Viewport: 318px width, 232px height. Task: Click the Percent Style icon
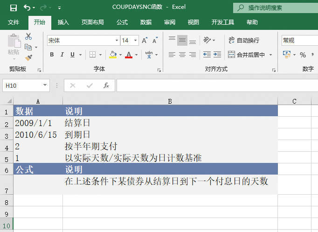click(x=303, y=55)
